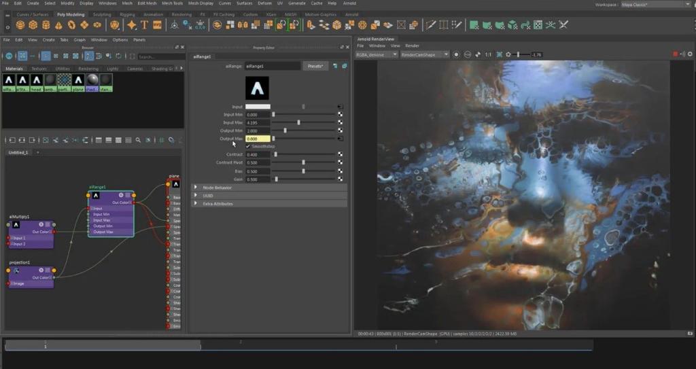Open the Mesh Tools menu
The height and width of the screenshot is (369, 696).
[172, 3]
